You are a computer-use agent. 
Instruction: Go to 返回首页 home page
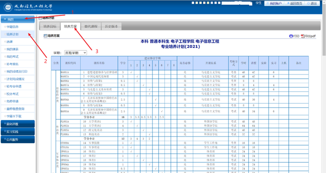294,3
